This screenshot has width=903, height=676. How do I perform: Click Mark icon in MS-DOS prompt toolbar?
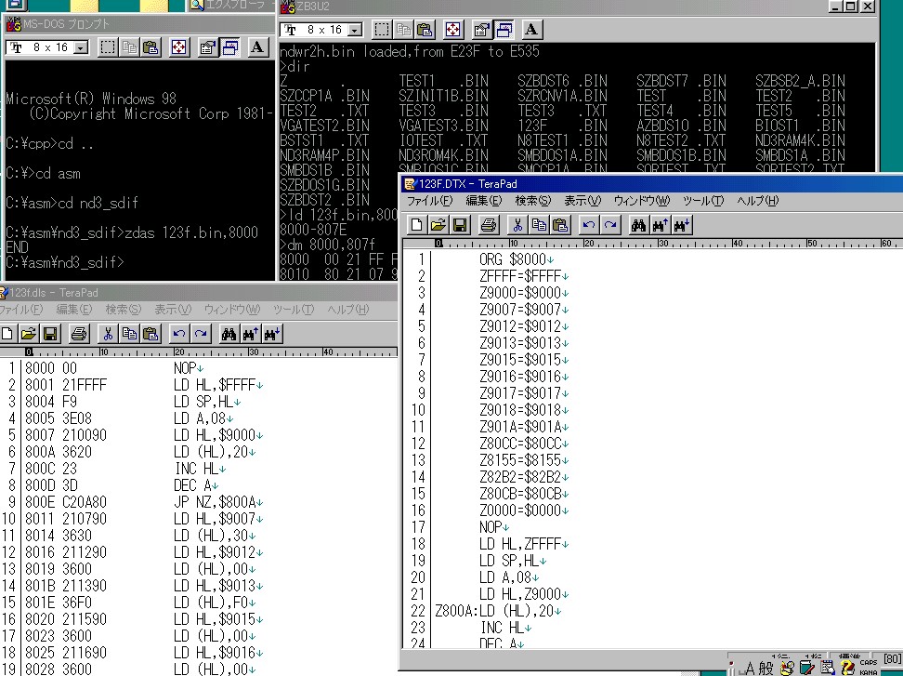pos(108,47)
